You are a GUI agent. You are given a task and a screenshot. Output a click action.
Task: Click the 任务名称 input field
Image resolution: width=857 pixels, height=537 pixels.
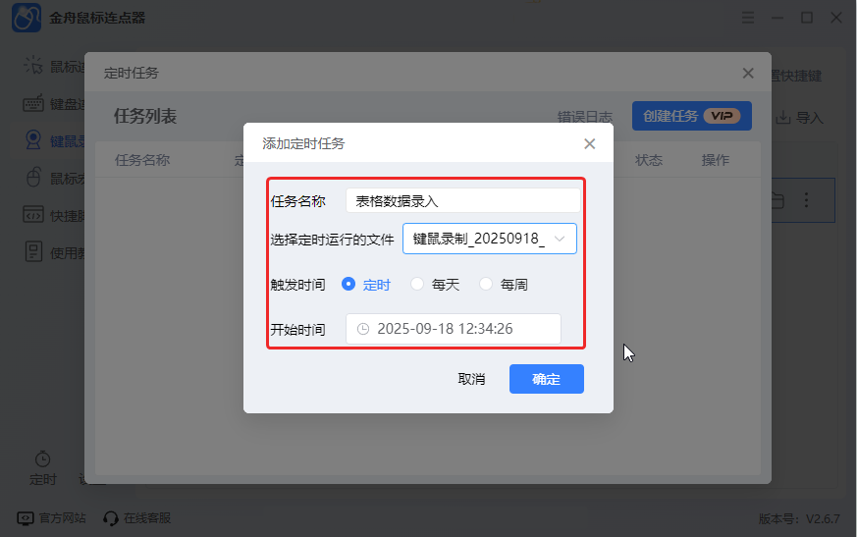(463, 200)
